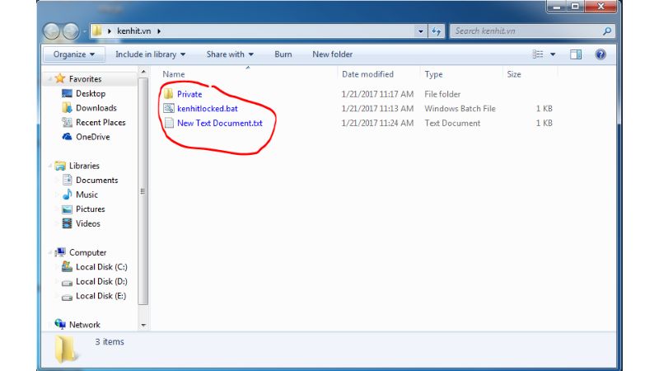Go forward with the Forward arrow button
The image size is (659, 371).
[x=71, y=31]
